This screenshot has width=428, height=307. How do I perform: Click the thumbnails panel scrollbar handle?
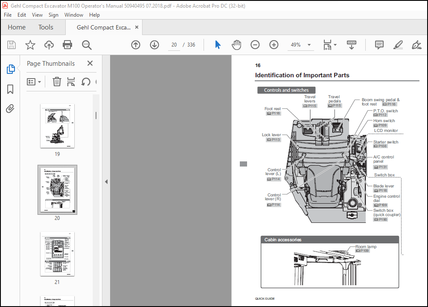click(96, 116)
